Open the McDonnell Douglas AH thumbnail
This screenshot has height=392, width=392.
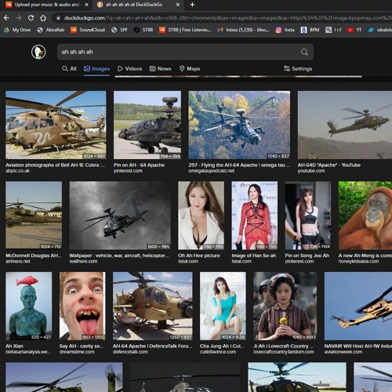[34, 216]
